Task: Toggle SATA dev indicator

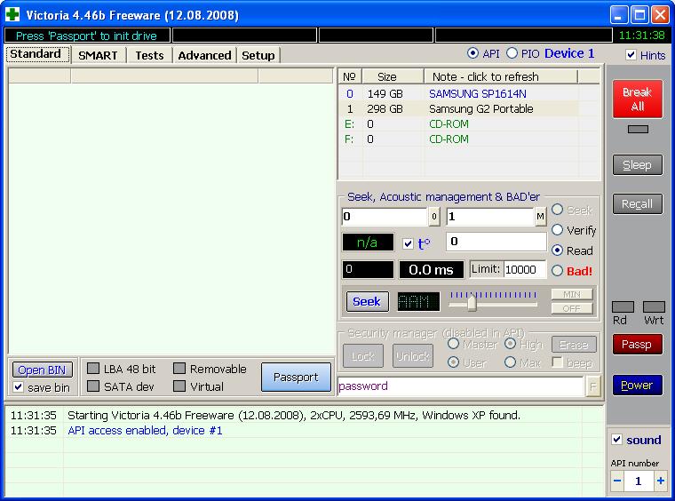Action: pyautogui.click(x=93, y=386)
